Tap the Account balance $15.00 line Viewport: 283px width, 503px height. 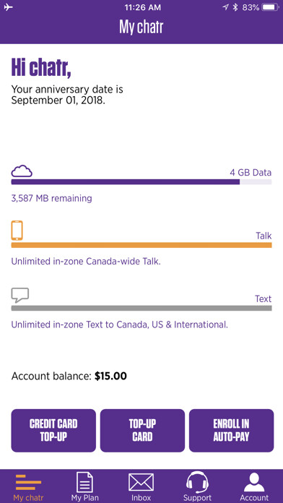(69, 376)
